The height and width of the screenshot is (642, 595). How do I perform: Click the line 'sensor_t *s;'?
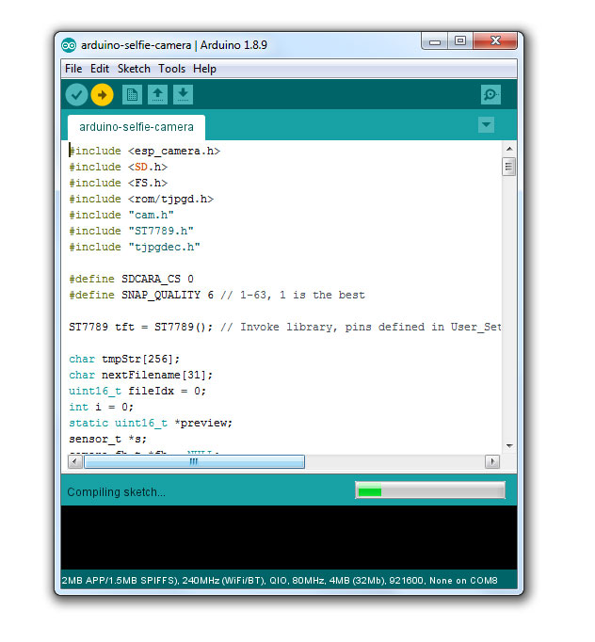(x=107, y=439)
